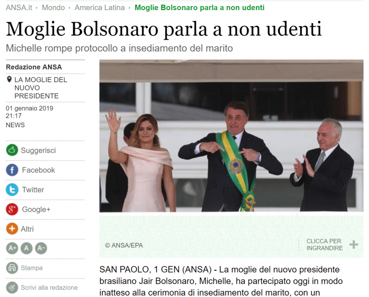Increase font size with A+ icon
Image resolution: width=369 pixels, height=297 pixels.
pyautogui.click(x=12, y=248)
